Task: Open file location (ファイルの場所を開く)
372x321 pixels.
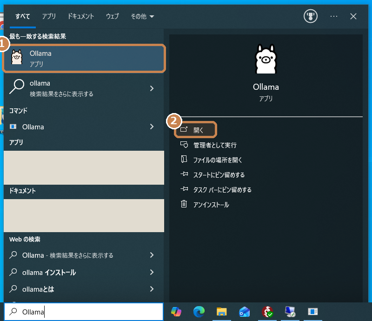Action: point(218,160)
